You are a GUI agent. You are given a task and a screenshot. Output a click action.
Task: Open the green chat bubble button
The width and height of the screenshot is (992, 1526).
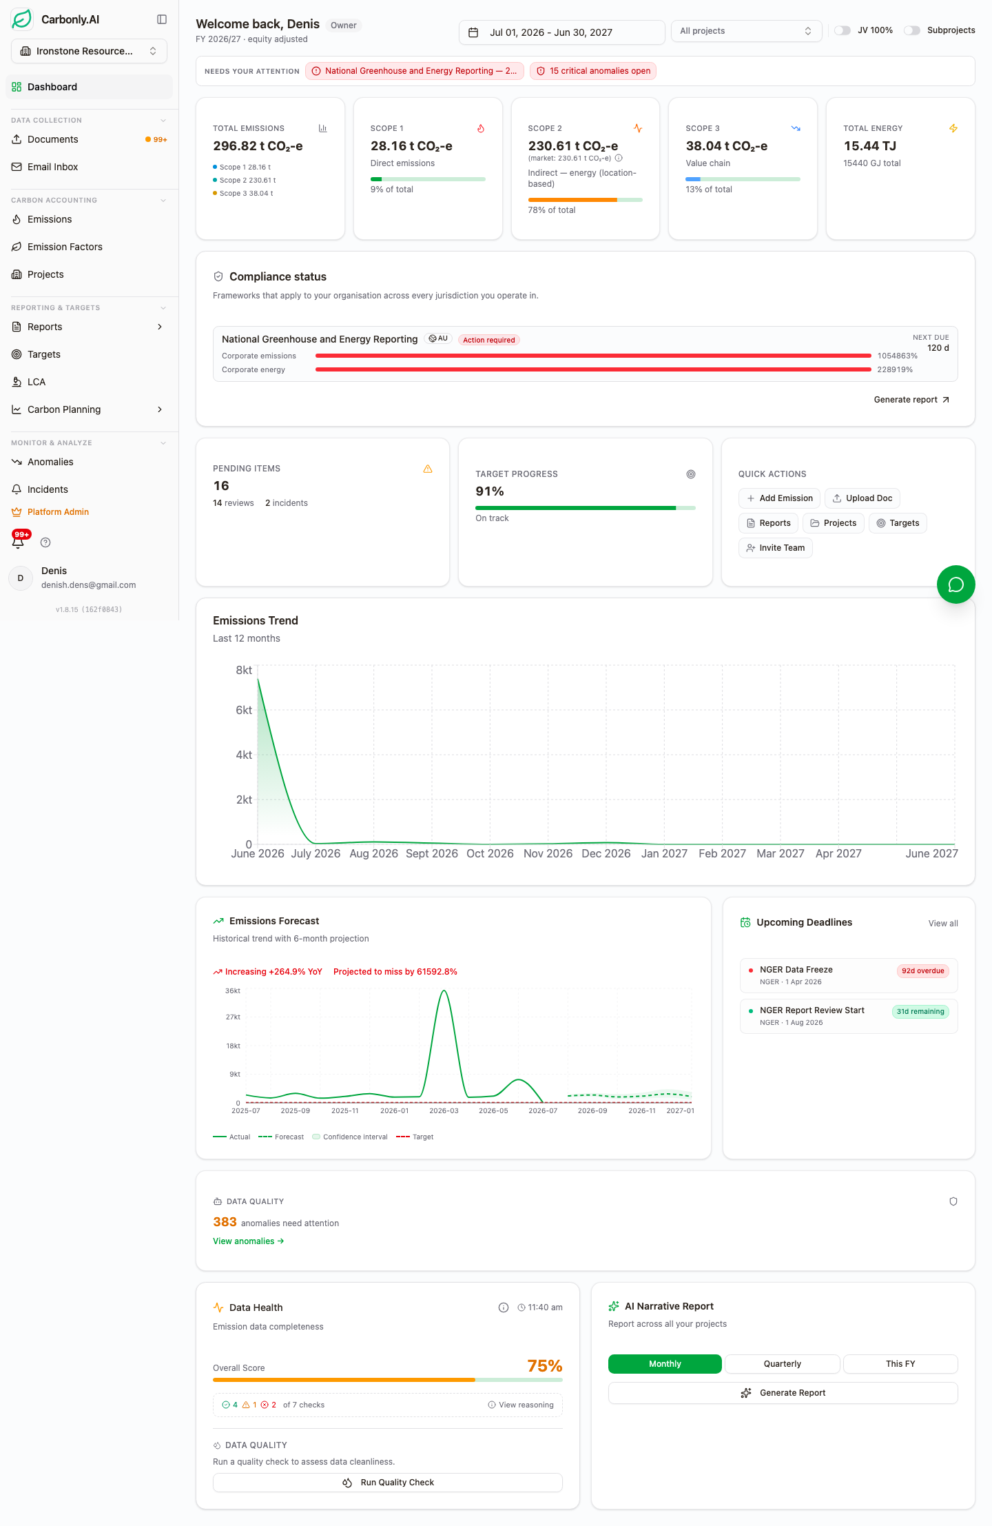tap(955, 584)
